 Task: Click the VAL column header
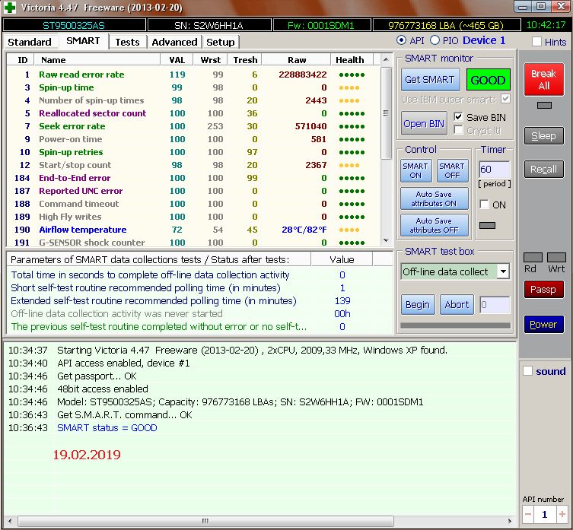(x=177, y=60)
